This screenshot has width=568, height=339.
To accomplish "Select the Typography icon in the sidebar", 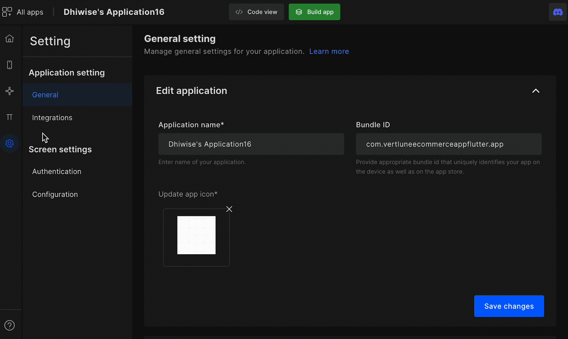I will [10, 117].
